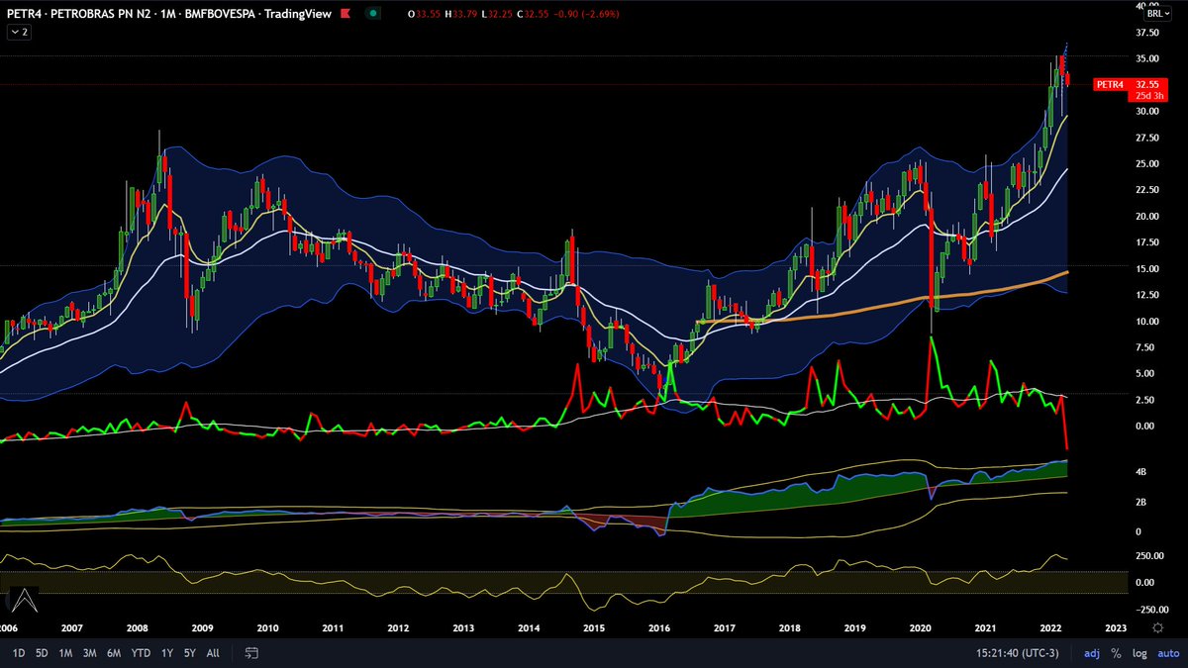Click the 15.00 price axis label
The width and height of the screenshot is (1188, 668).
coord(1147,268)
